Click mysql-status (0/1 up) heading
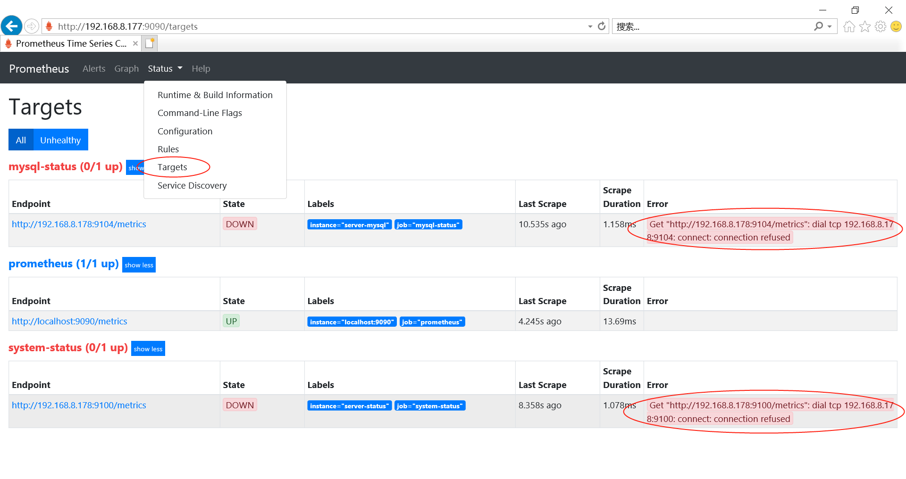906x479 pixels. pyautogui.click(x=66, y=167)
